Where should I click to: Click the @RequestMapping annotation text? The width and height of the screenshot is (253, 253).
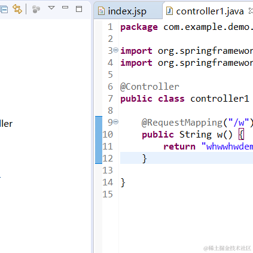pos(182,123)
